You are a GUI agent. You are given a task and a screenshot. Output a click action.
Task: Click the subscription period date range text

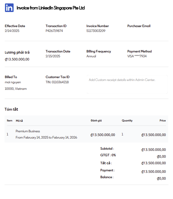[46, 137]
